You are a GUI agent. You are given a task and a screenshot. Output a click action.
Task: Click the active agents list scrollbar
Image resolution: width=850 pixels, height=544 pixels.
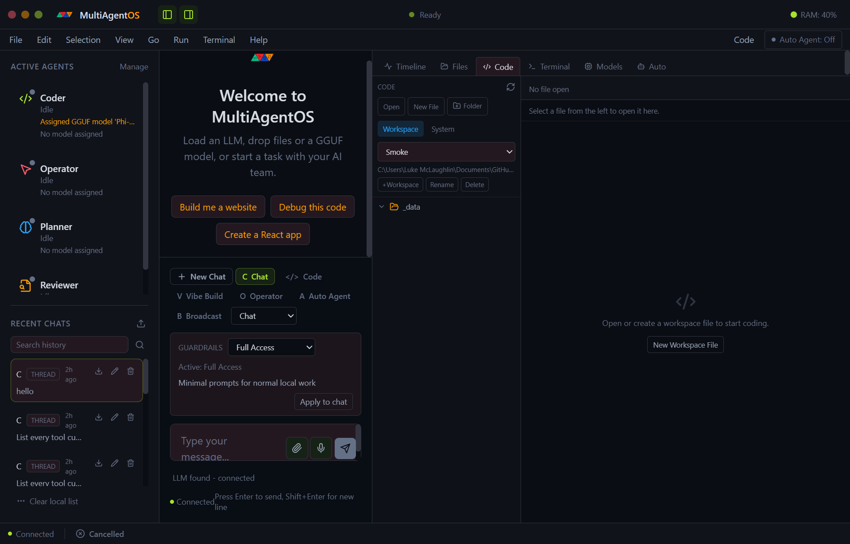point(146,176)
